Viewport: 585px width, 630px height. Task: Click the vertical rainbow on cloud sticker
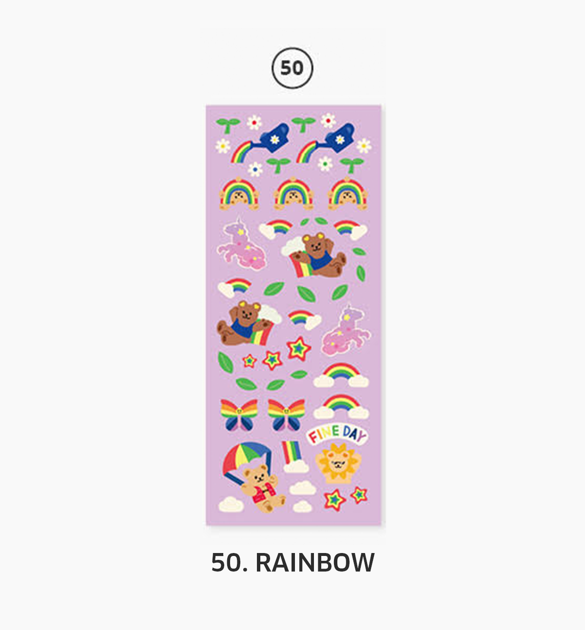(x=295, y=457)
